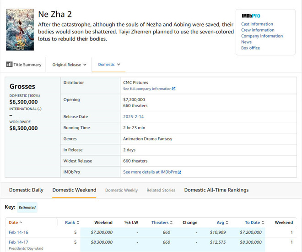Click the 2025-2-14 release date link
The height and width of the screenshot is (252, 302).
pyautogui.click(x=134, y=117)
